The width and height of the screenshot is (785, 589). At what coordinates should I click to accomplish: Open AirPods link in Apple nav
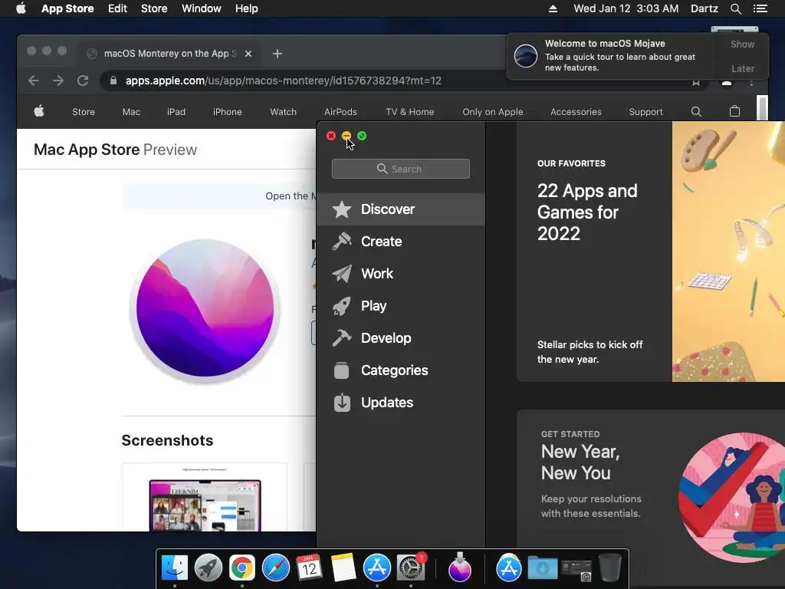[x=340, y=112]
